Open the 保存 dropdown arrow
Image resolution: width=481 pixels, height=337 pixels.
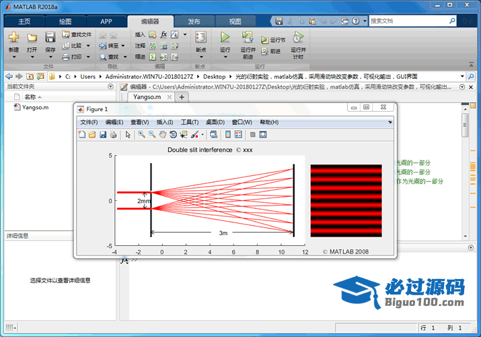tap(50, 57)
